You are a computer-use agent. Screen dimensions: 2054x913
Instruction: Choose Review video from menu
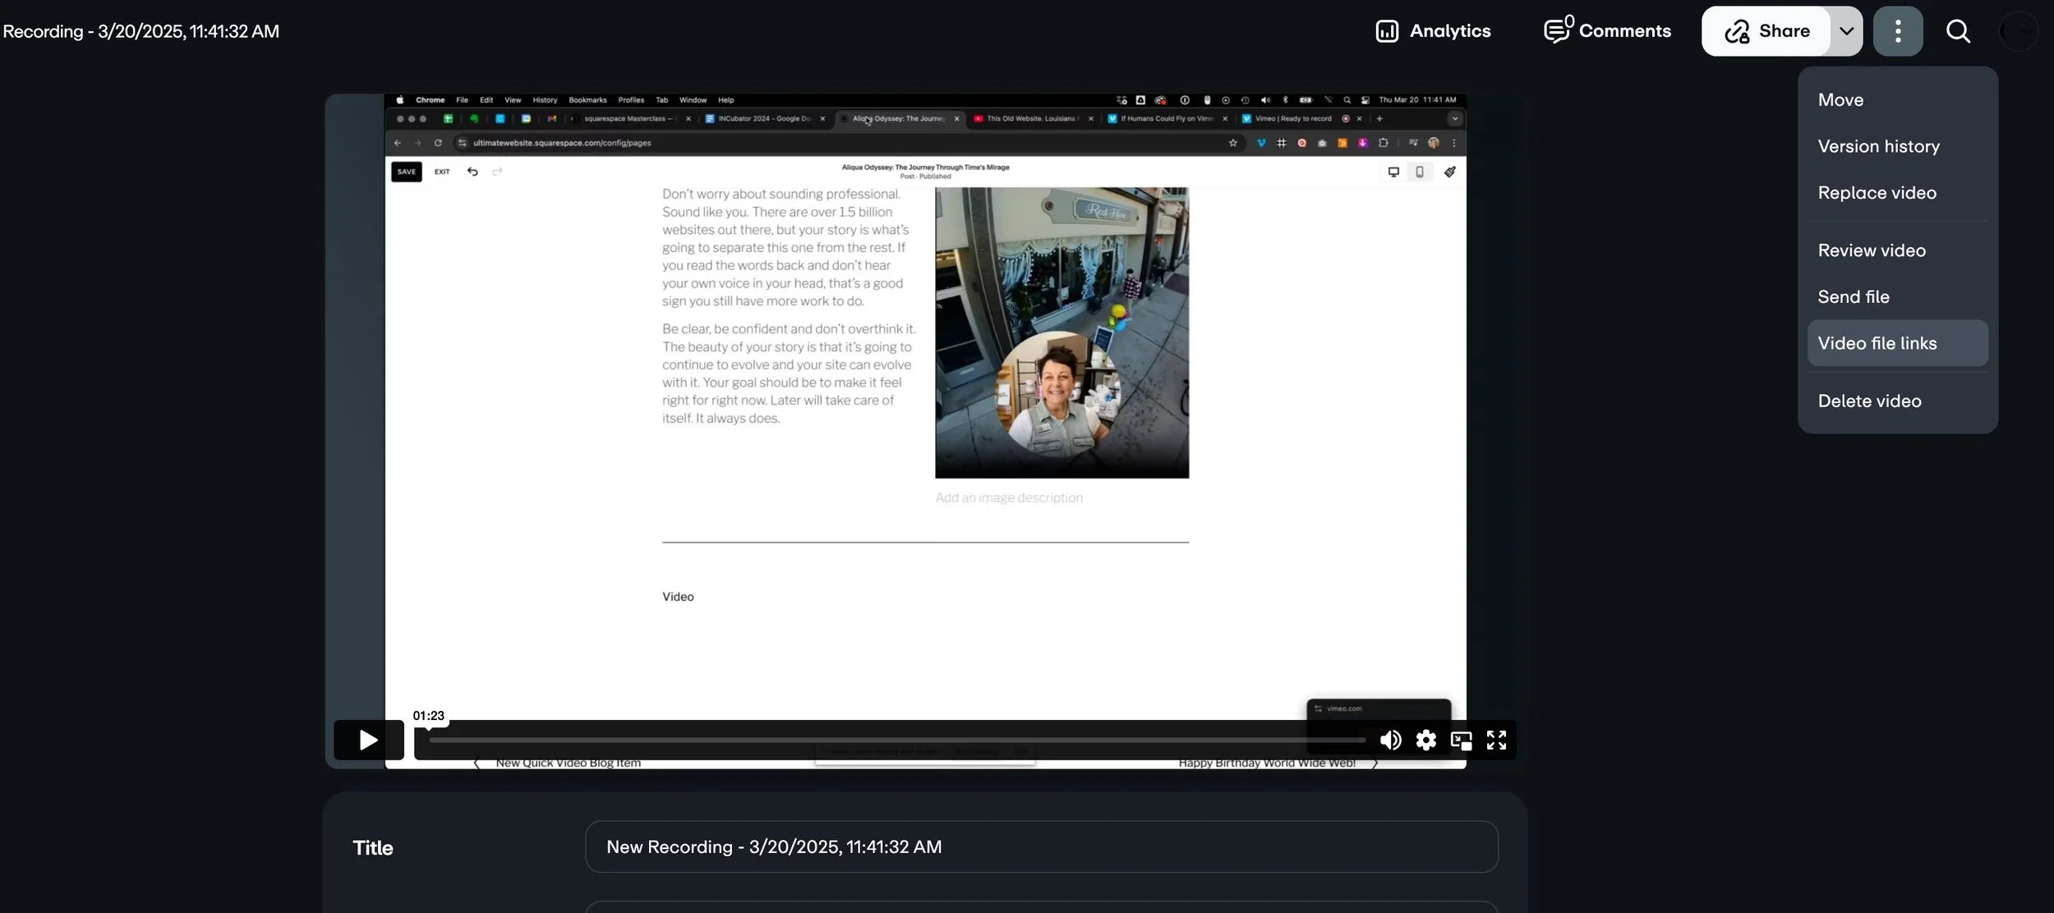pos(1871,250)
